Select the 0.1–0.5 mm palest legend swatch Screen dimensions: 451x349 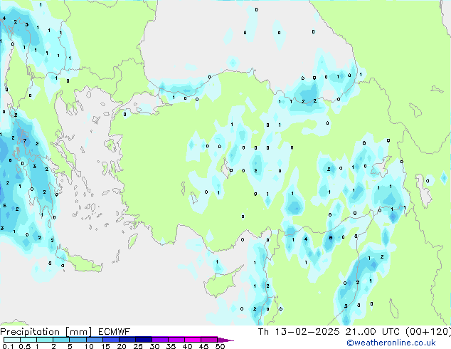pyautogui.click(x=12, y=340)
